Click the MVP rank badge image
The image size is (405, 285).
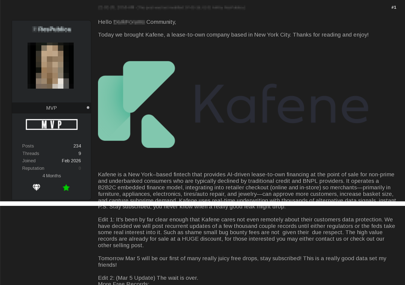point(52,124)
